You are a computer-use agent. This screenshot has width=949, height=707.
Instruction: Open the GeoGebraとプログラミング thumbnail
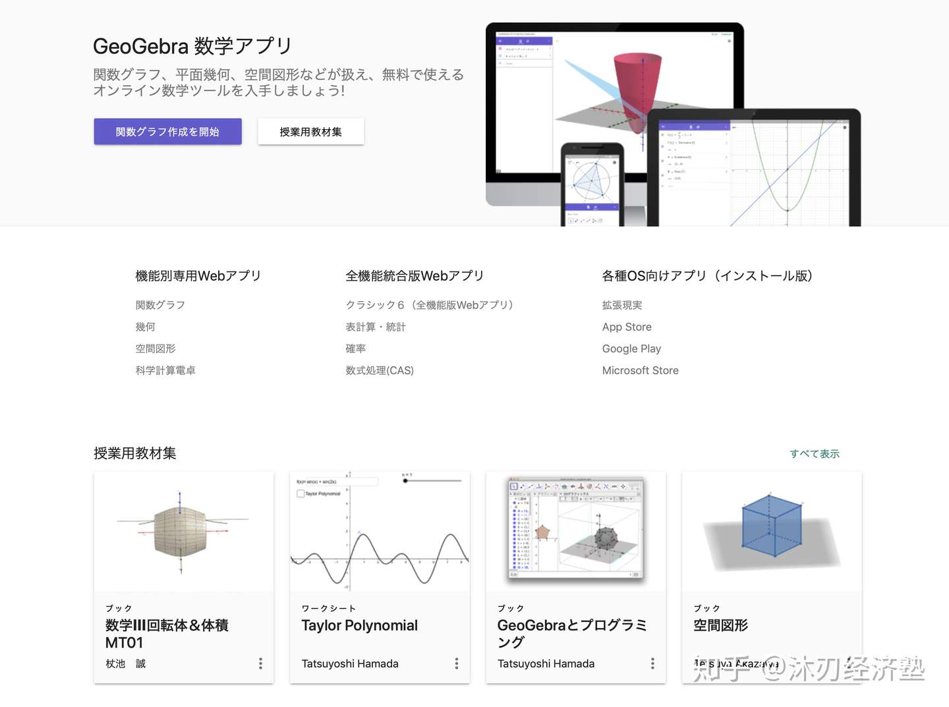tap(576, 532)
